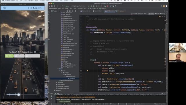Open the Problems tool window tab
Viewport: 186px width, 105px height.
click(x=113, y=104)
